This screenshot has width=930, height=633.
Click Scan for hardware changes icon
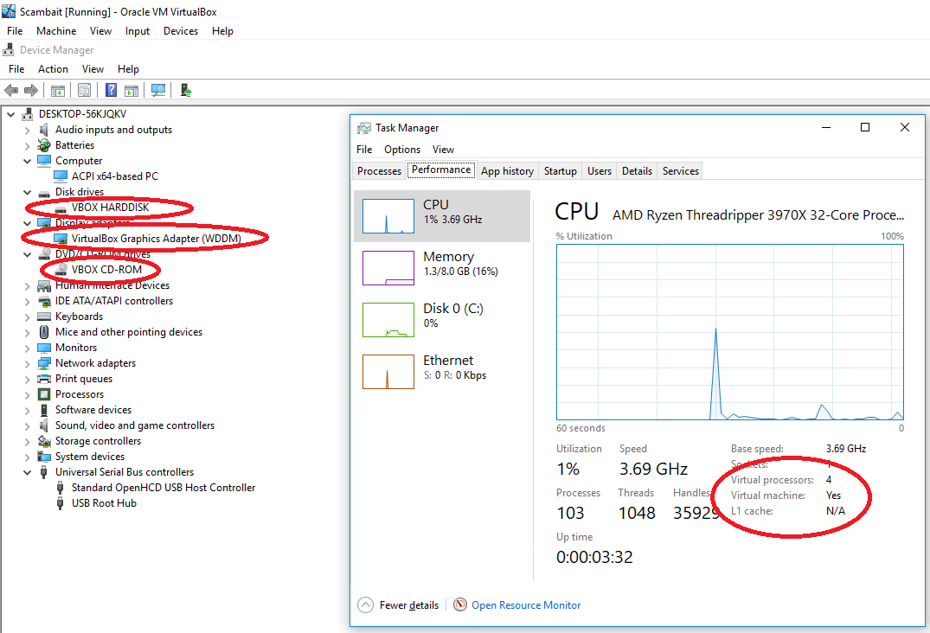(158, 90)
